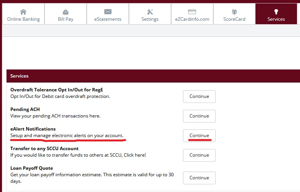Click the eAlert Notifications heading
300x192 pixels.
tap(33, 129)
